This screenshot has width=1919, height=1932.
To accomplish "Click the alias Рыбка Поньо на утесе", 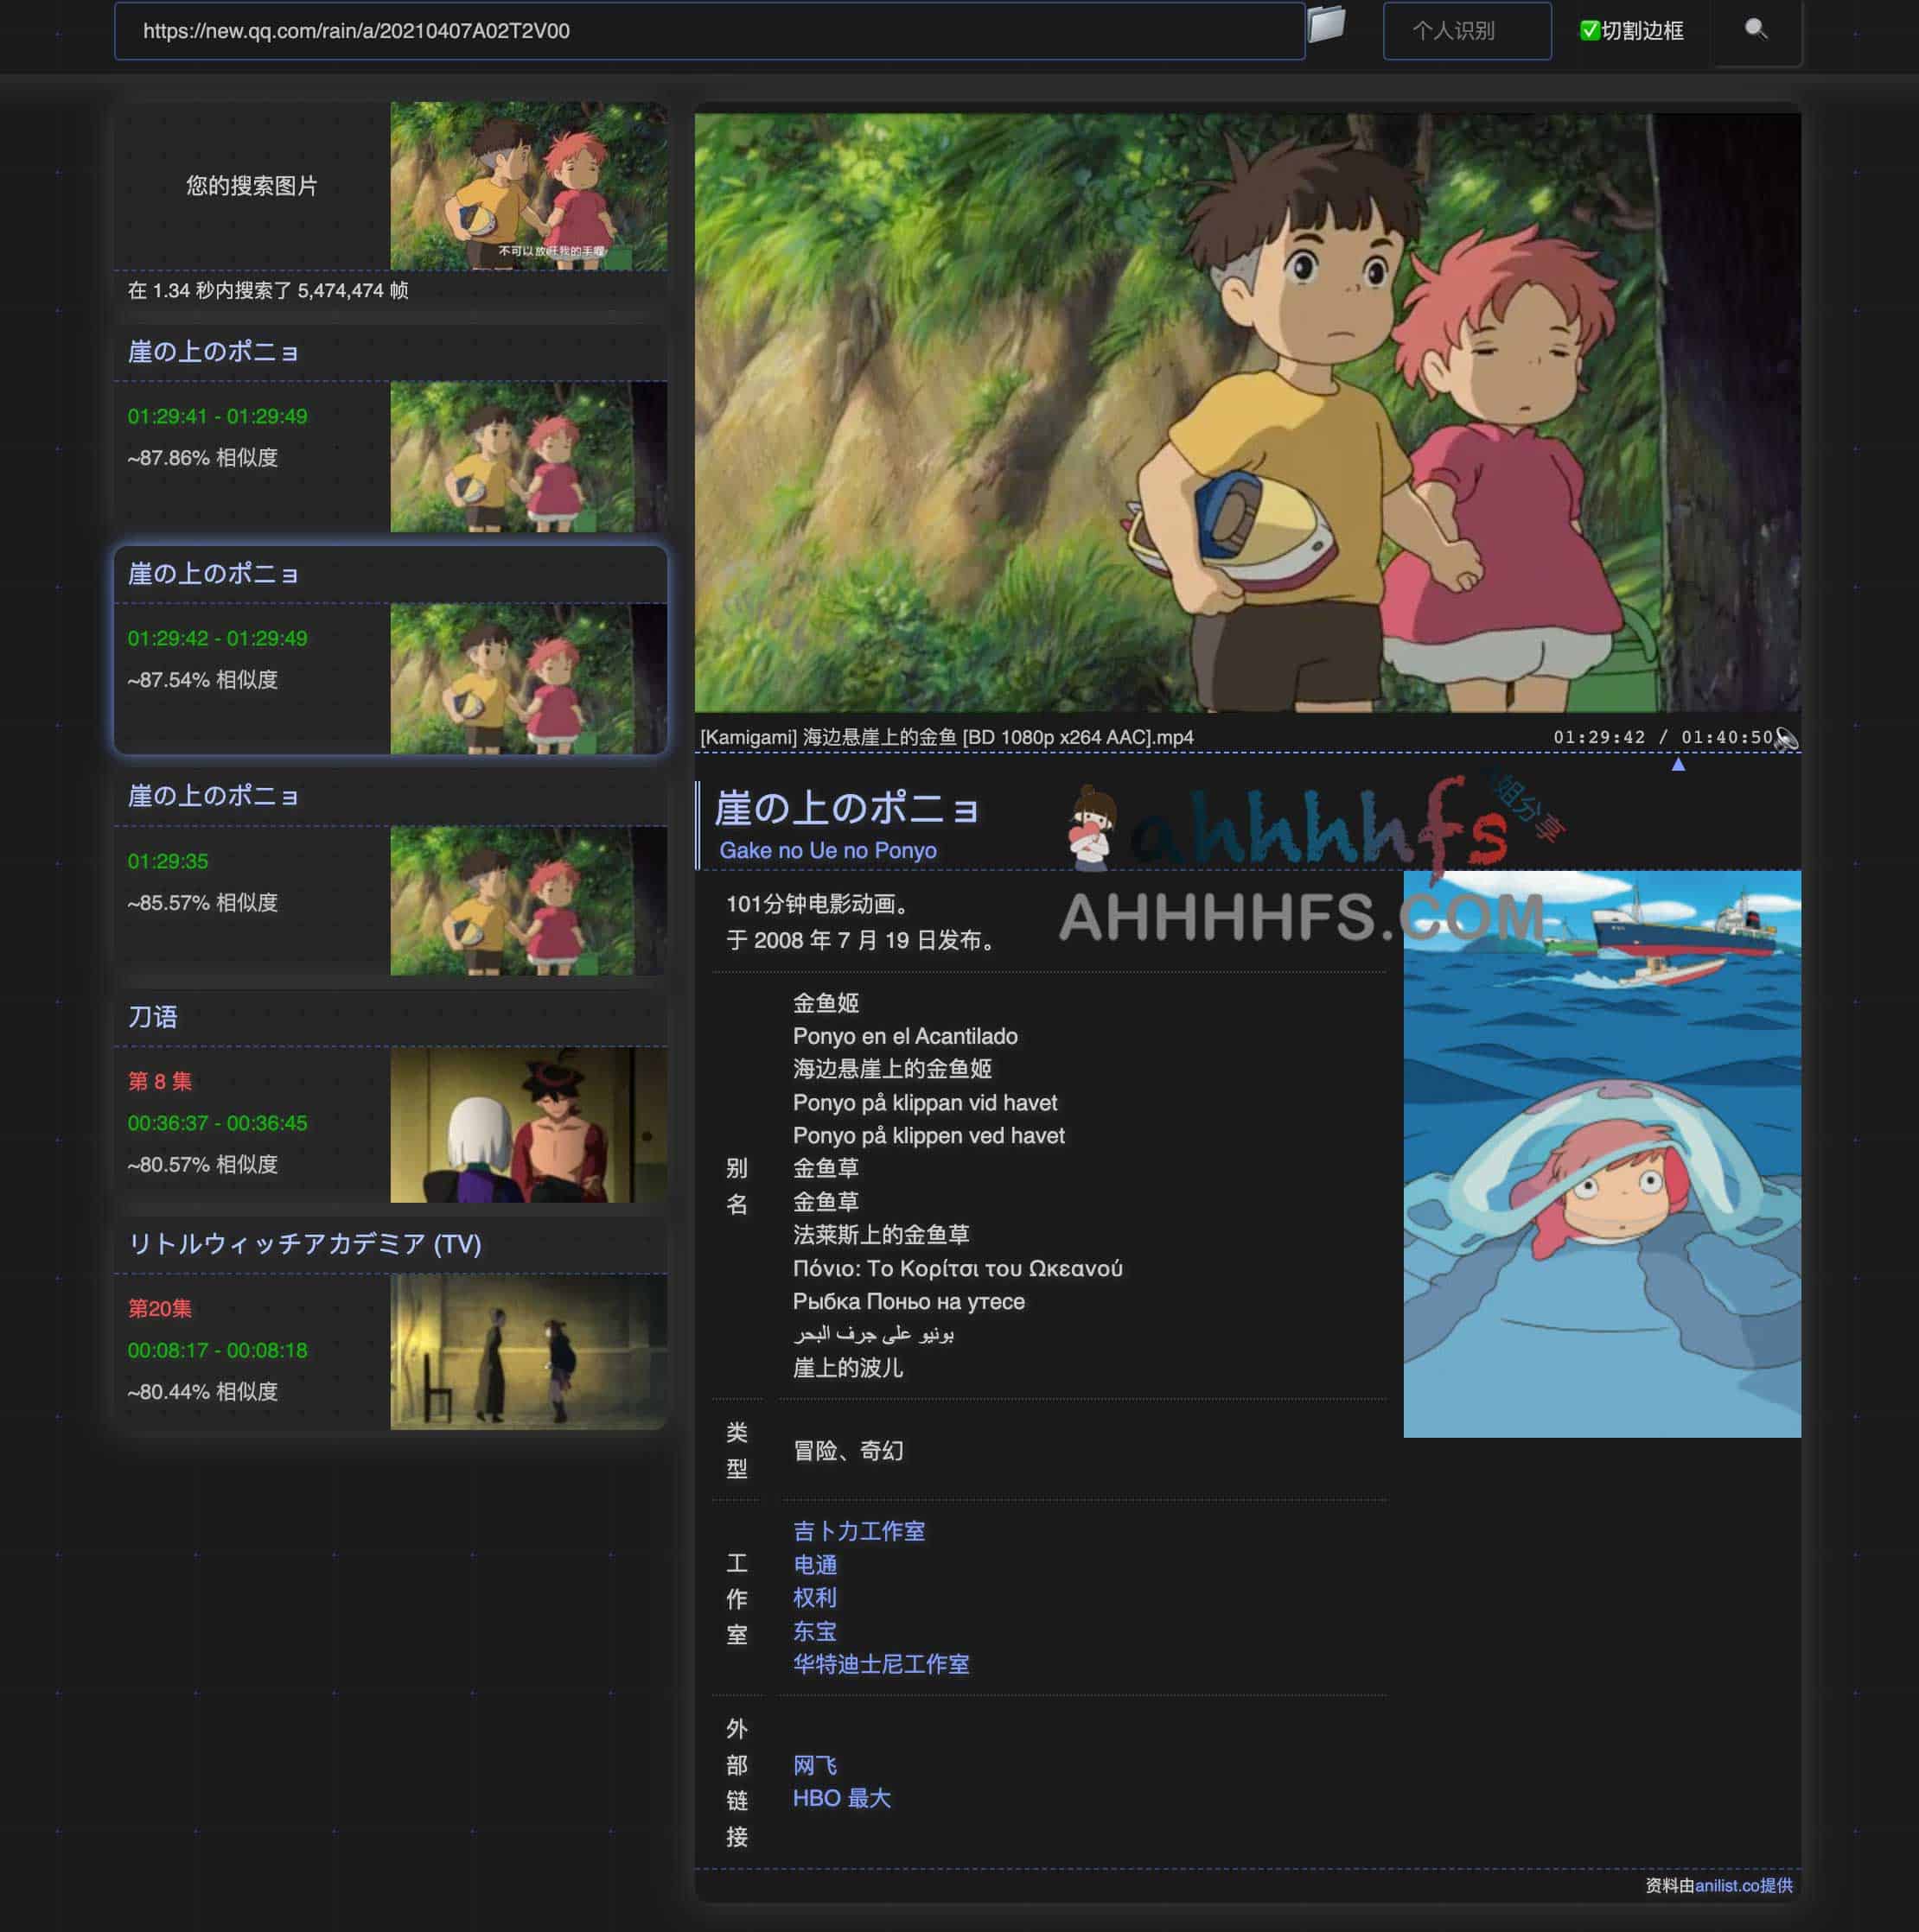I will point(908,1303).
